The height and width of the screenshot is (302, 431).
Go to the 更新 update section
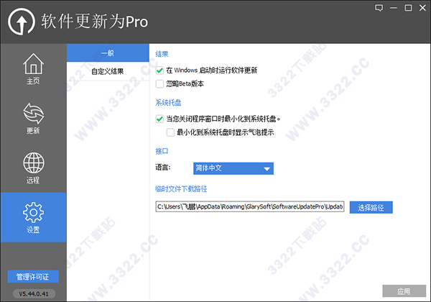click(33, 118)
